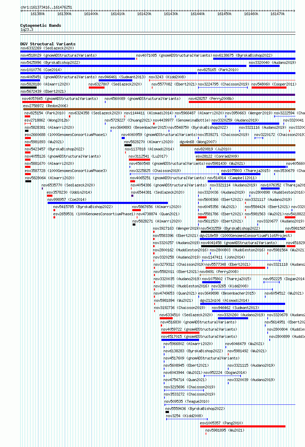Click nsv3254 (Kidd2008) label
Image resolution: width=305 pixels, height=447 pixels.
(x=184, y=416)
